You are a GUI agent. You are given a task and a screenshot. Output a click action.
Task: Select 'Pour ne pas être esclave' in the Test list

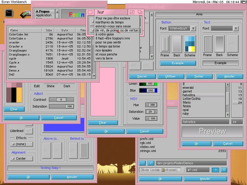[x=117, y=18]
